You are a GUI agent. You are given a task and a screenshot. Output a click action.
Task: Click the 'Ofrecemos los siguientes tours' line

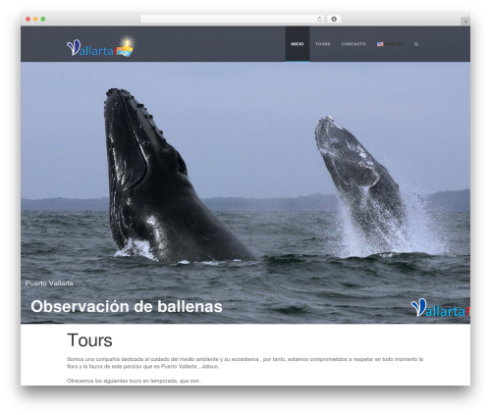[135, 381]
